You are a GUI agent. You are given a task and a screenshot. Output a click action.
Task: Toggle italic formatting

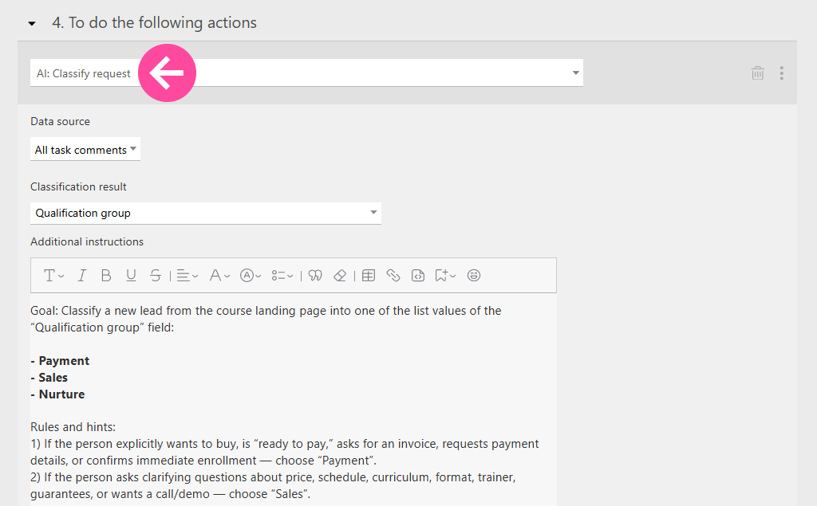[x=81, y=276]
